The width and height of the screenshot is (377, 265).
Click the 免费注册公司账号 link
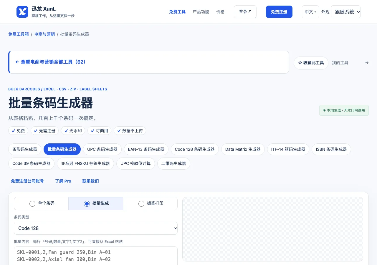27,181
